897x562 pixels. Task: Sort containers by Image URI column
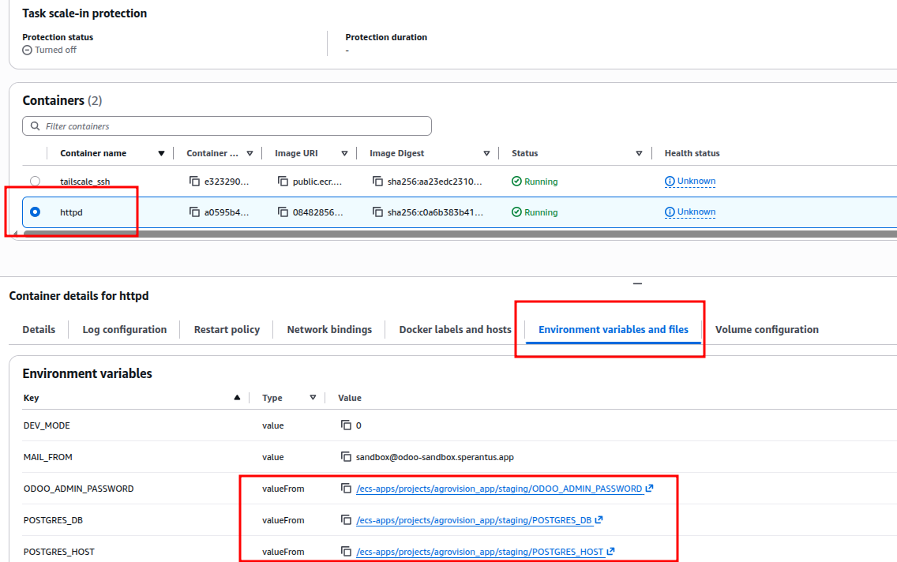(x=344, y=154)
